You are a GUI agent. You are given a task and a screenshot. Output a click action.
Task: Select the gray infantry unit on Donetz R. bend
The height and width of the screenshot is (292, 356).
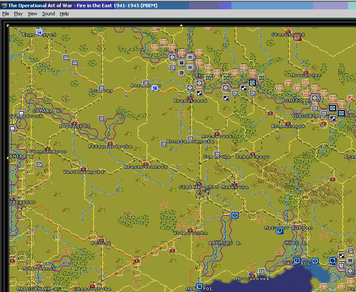tap(315, 98)
